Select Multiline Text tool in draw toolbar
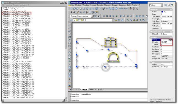 pos(70,79)
